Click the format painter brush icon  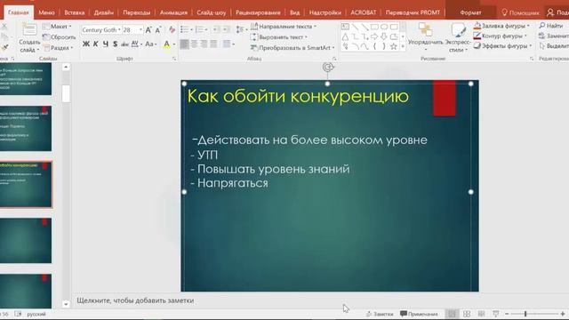pos(4,47)
